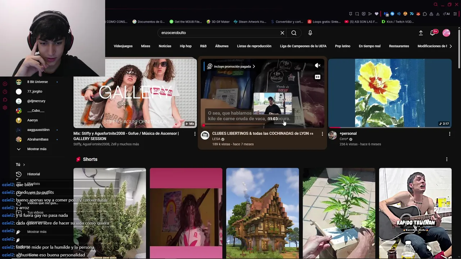Open the 7TV extension icon

click(412, 14)
